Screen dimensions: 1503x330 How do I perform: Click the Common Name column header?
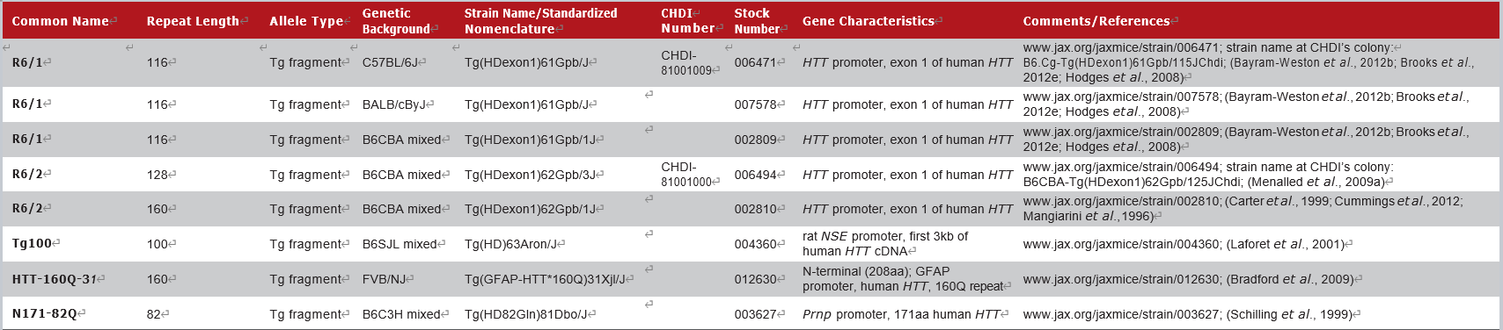coord(61,21)
